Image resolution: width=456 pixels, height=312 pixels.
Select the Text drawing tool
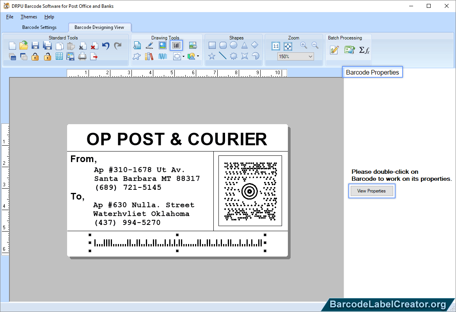tap(137, 45)
